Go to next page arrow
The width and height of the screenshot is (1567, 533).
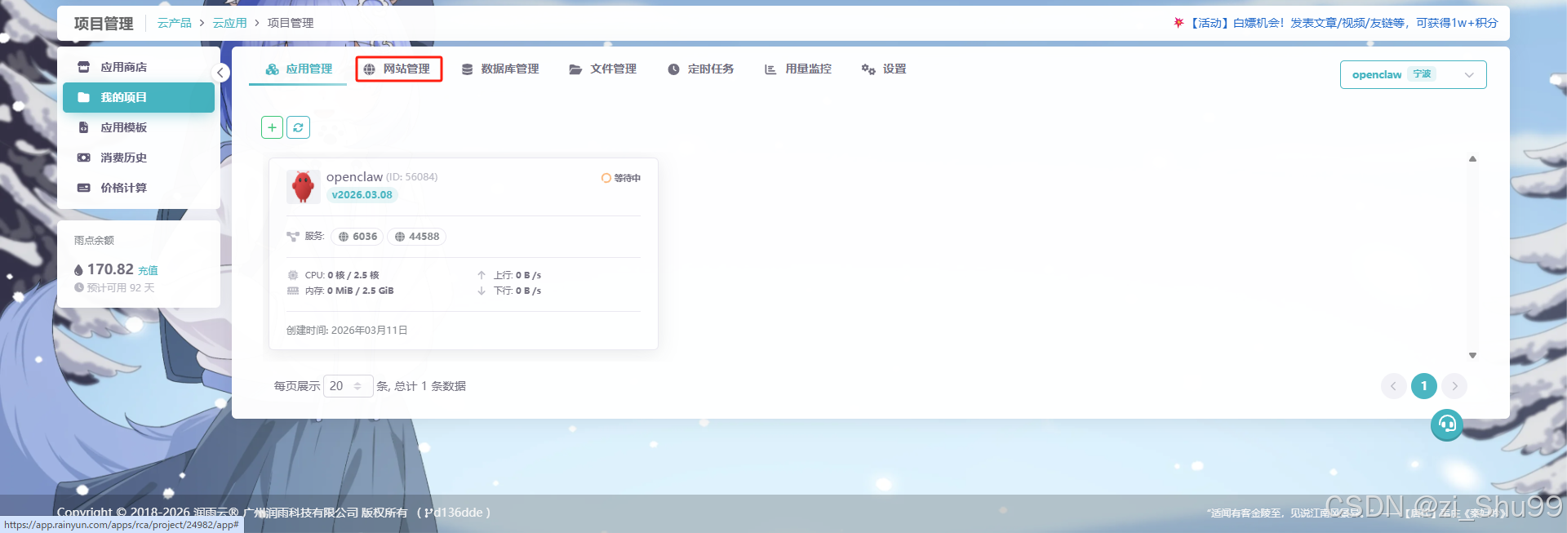[1454, 386]
